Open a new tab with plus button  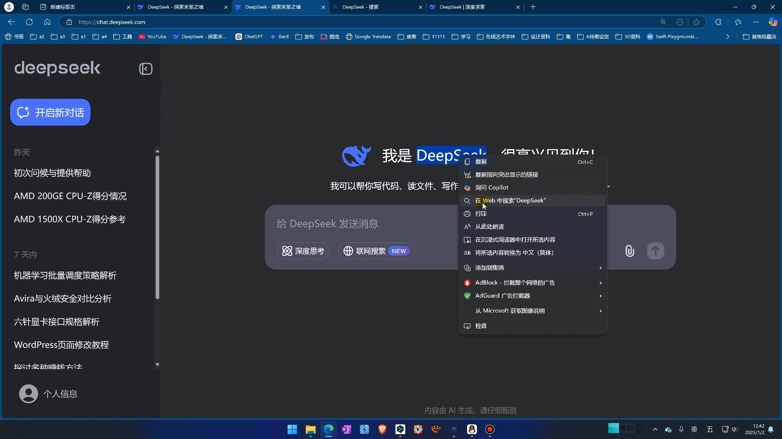click(x=533, y=7)
